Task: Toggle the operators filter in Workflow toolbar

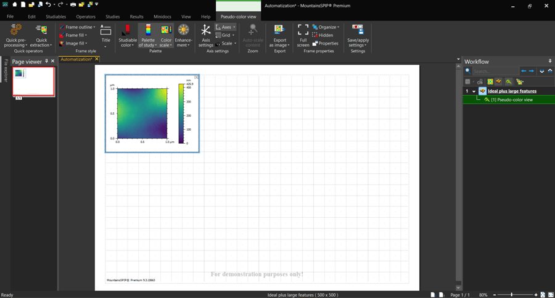Action: (499, 82)
